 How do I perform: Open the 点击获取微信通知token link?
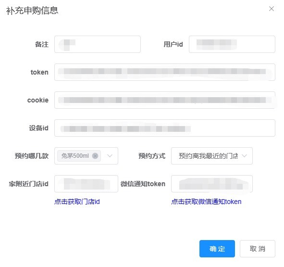(x=206, y=202)
